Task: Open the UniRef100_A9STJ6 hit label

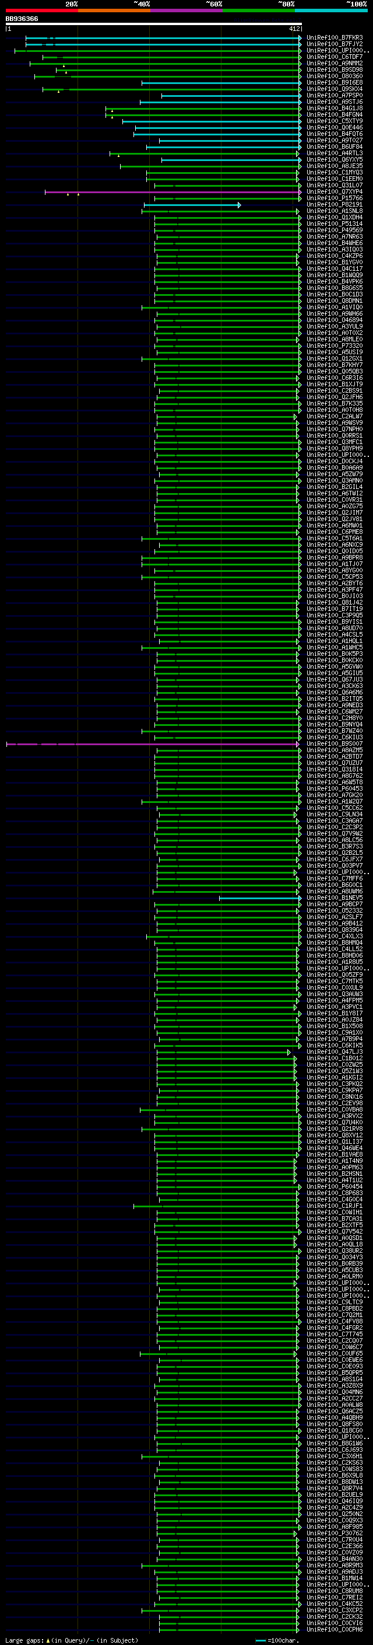Action: tap(335, 102)
